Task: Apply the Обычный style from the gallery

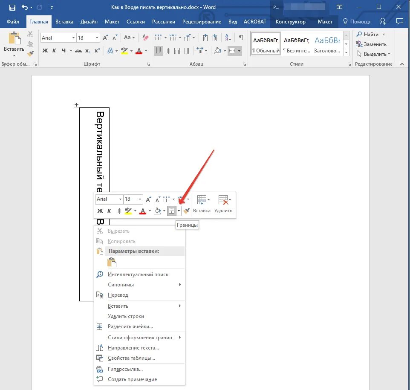Action: point(266,44)
